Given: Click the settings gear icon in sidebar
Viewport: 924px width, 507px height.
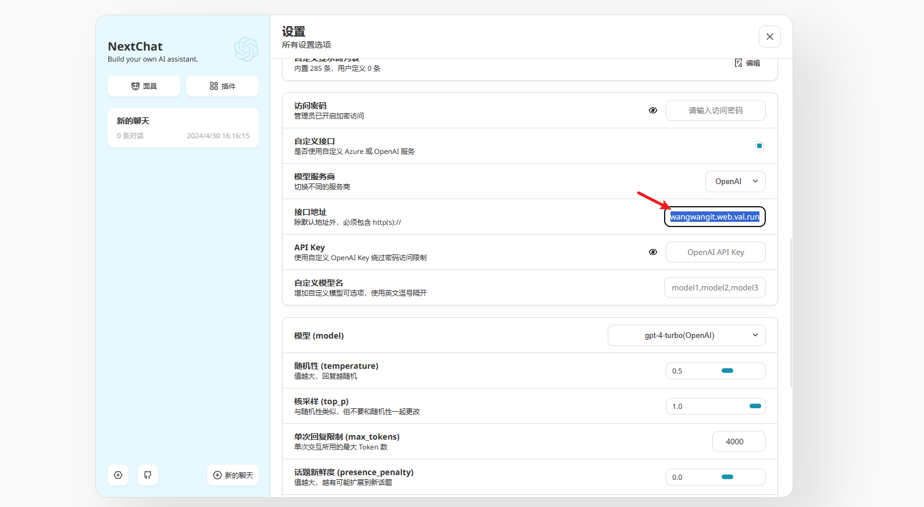Looking at the screenshot, I should coord(118,475).
